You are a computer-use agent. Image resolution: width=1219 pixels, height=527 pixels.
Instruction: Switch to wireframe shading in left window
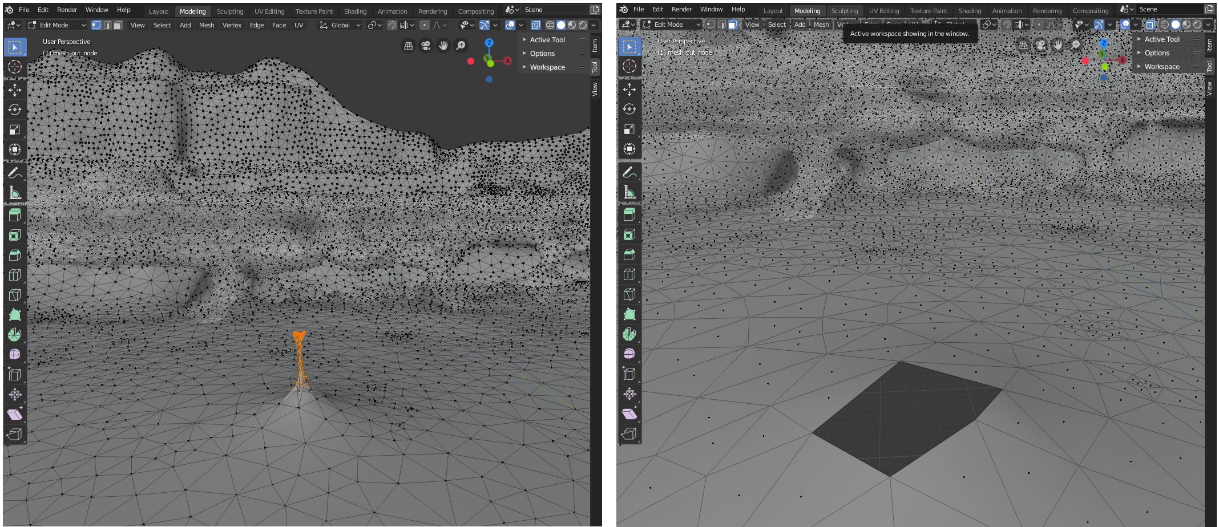coord(550,25)
